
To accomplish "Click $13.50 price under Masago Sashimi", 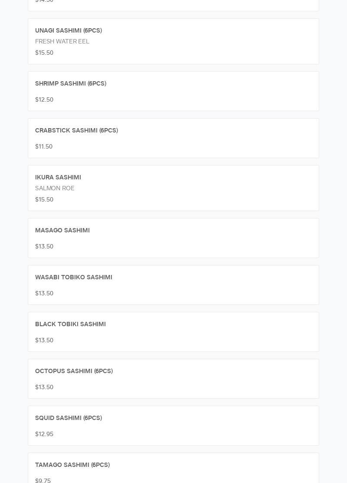I will (44, 246).
